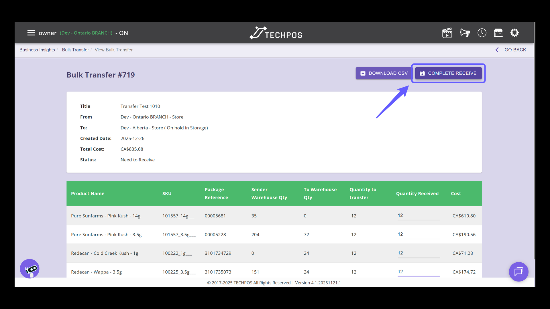Open the clock history icon in header
This screenshot has width=550, height=309.
pos(482,33)
